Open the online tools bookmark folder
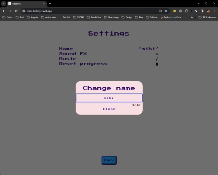 pos(49,17)
